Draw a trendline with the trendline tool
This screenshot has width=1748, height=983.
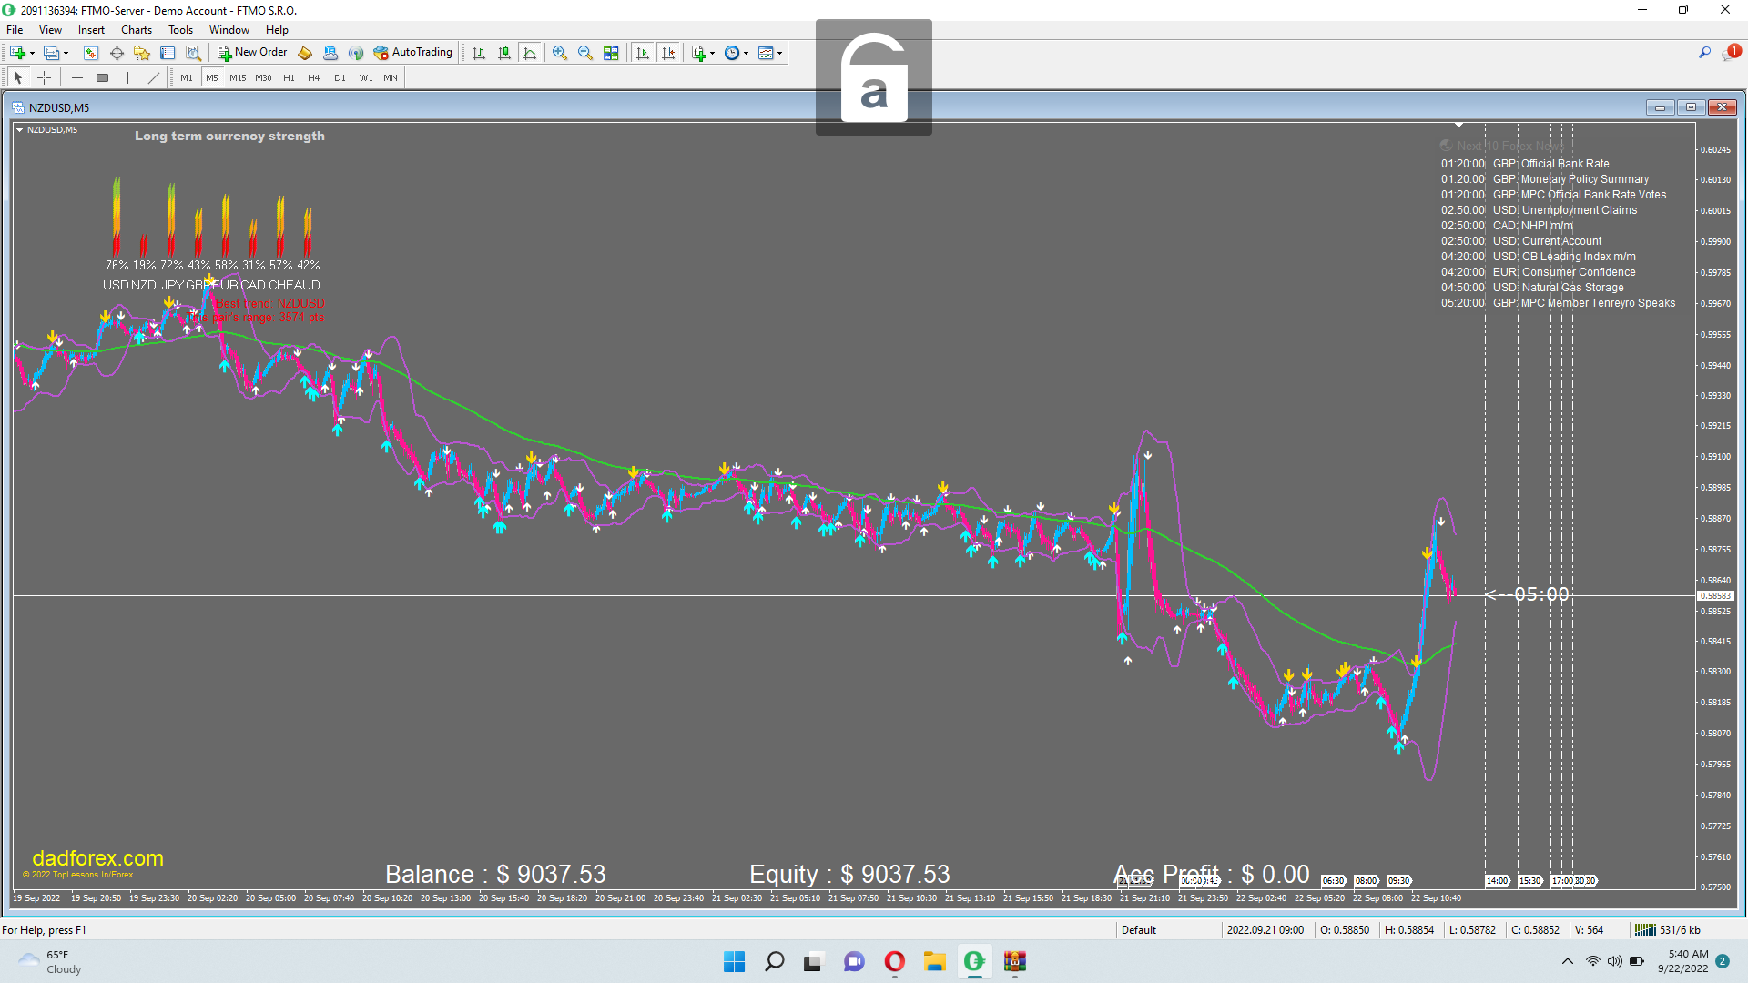pyautogui.click(x=153, y=78)
